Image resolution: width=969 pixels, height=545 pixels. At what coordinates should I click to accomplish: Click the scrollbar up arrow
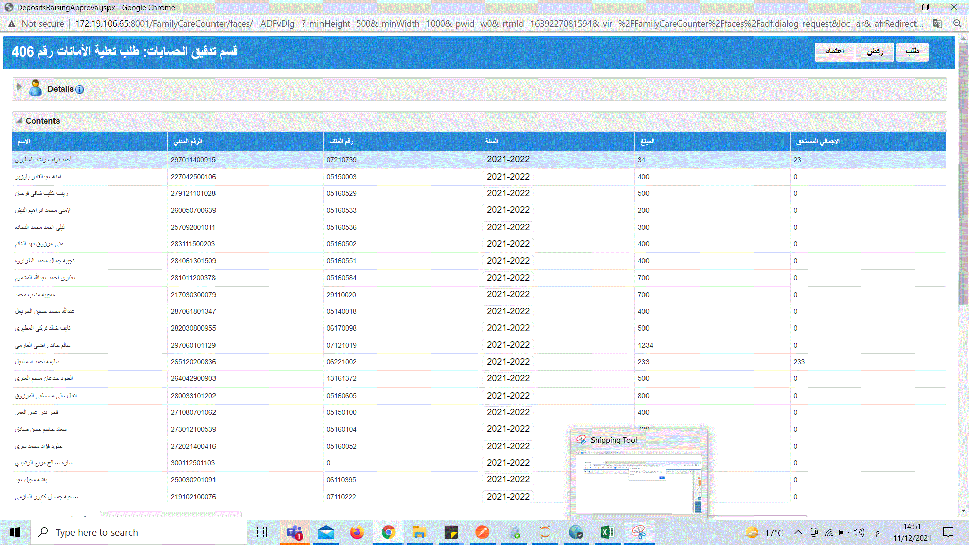click(963, 38)
